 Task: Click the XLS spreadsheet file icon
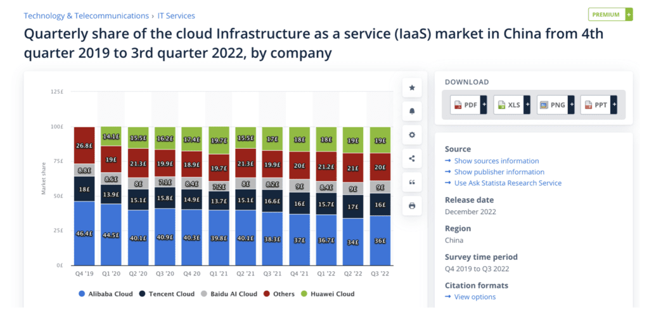click(x=501, y=105)
